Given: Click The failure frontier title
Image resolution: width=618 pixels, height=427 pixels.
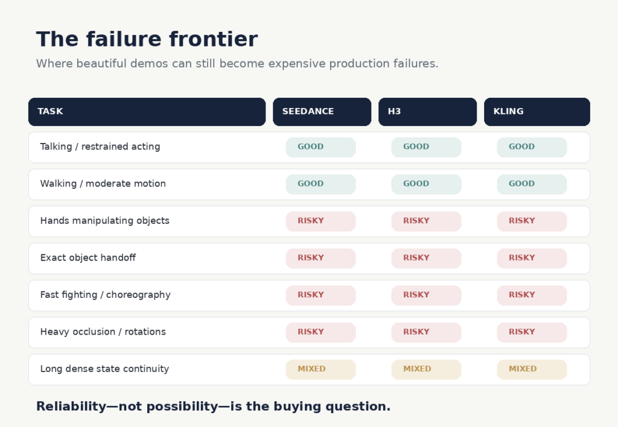Looking at the screenshot, I should tap(147, 39).
